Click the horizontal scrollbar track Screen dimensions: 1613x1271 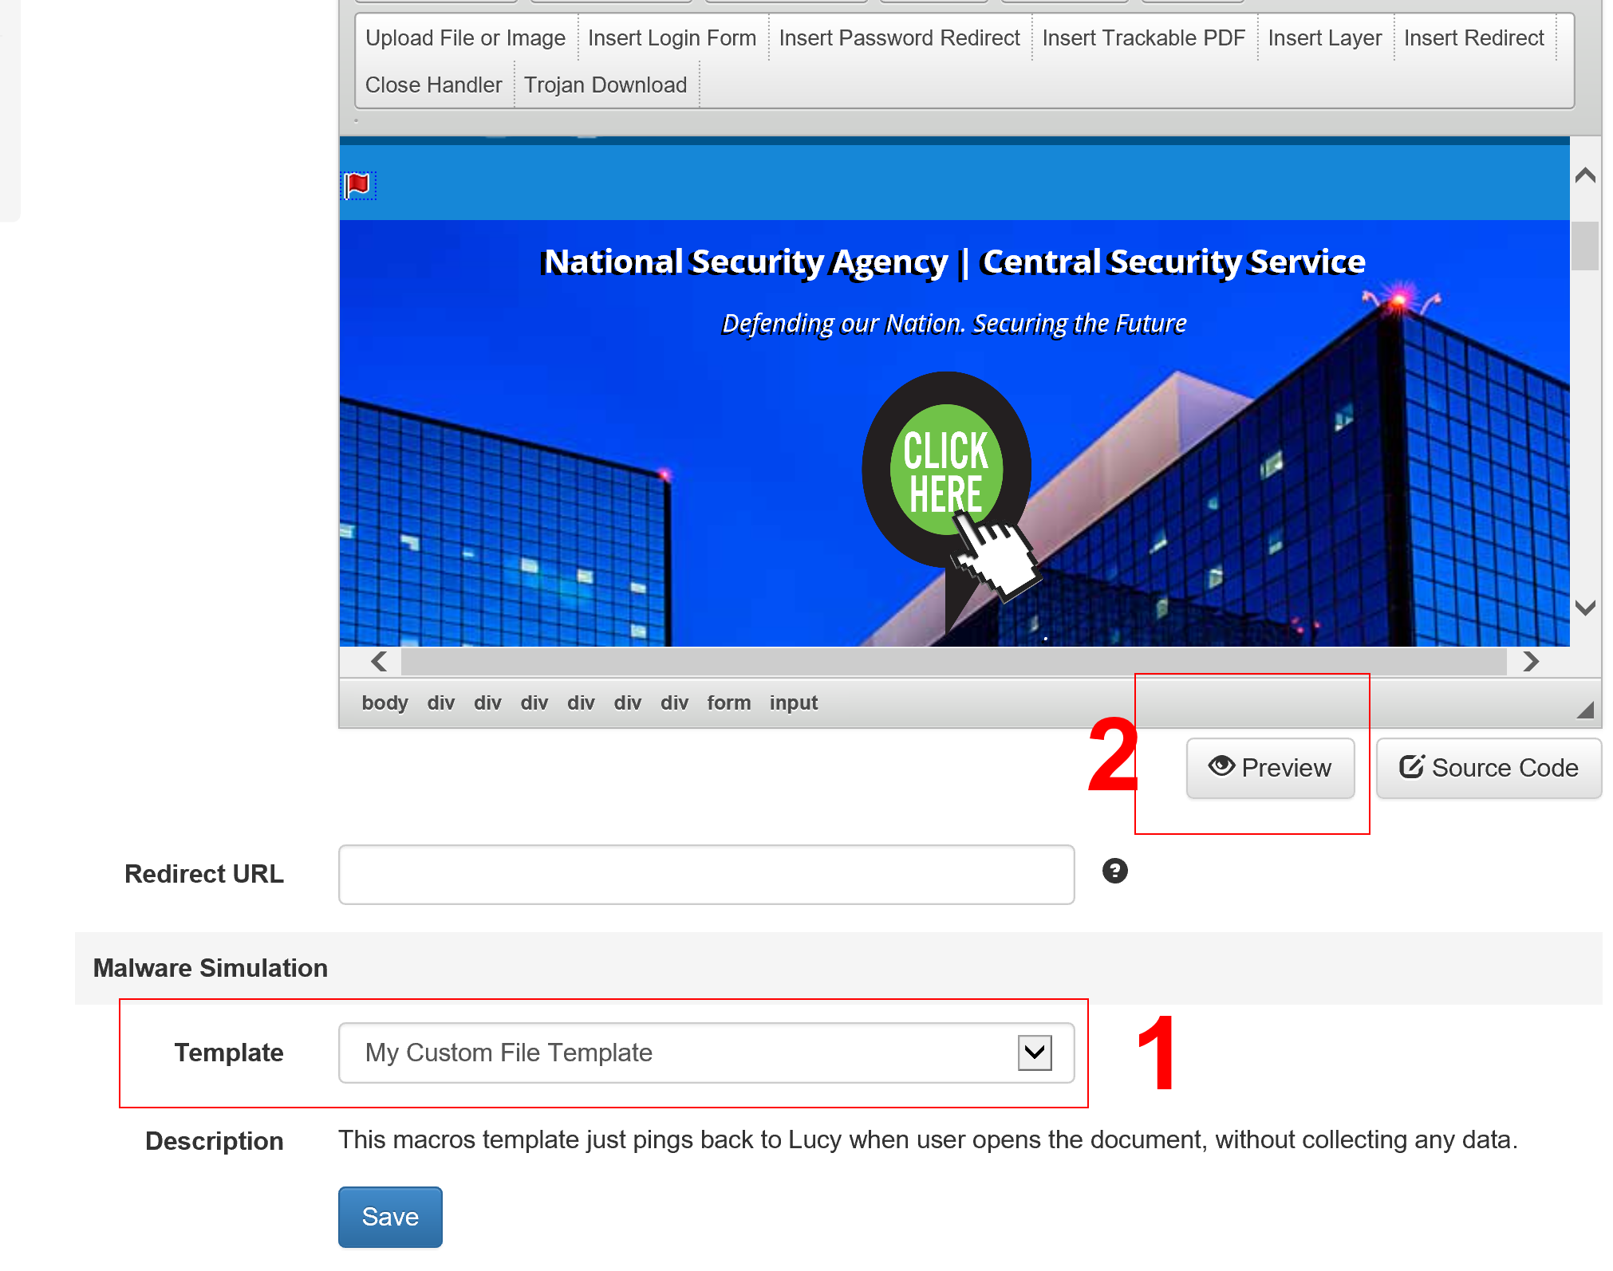click(953, 661)
